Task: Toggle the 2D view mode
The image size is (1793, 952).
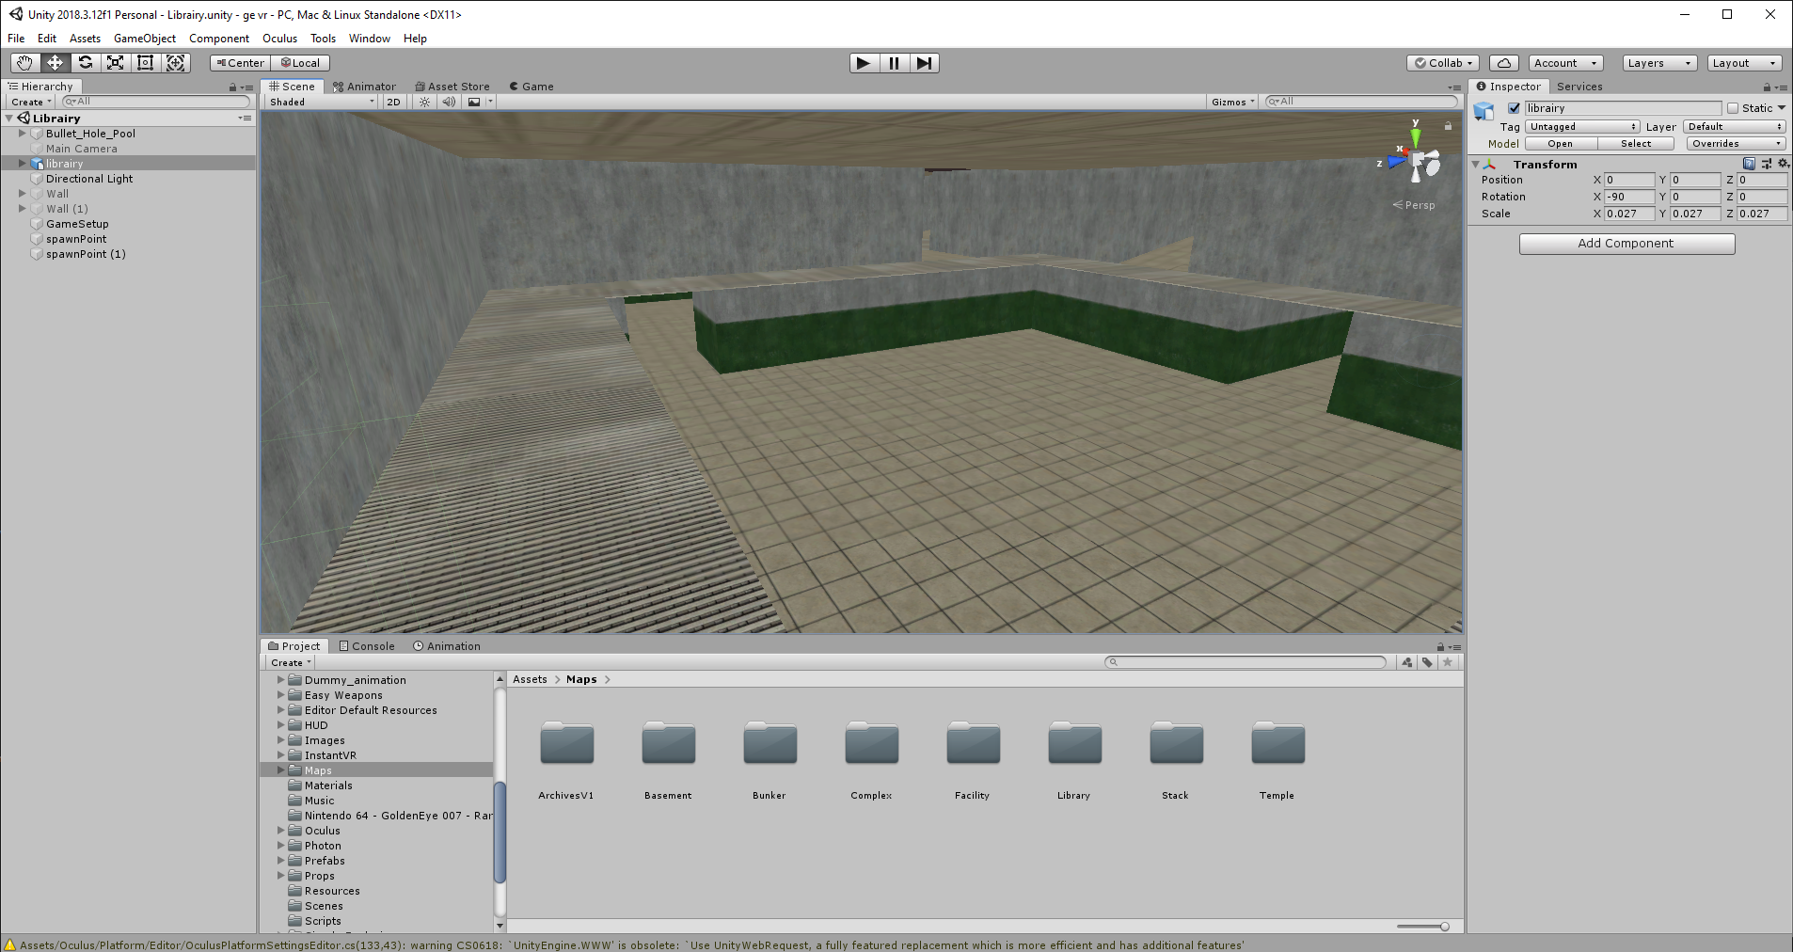Action: click(x=393, y=102)
